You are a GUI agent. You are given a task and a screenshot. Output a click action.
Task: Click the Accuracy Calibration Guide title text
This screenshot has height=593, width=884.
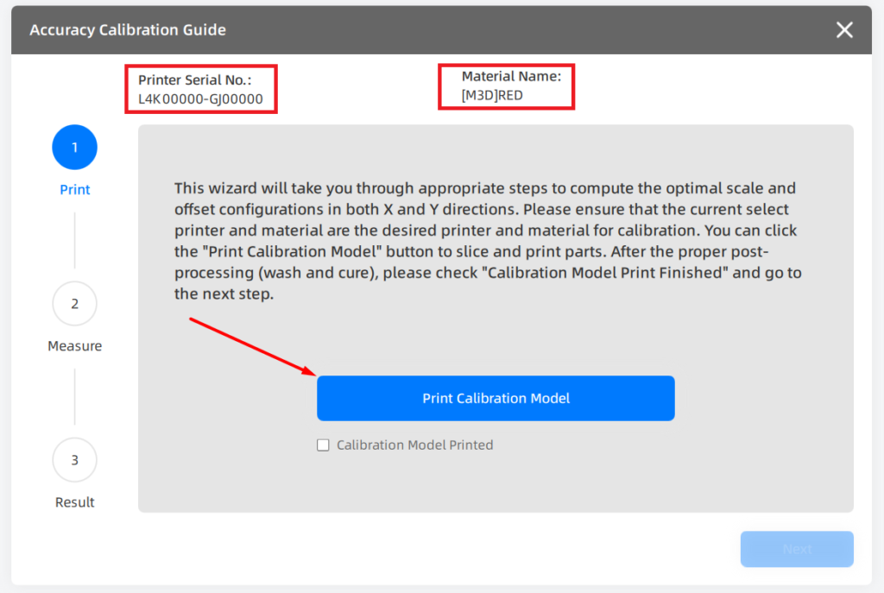tap(128, 30)
